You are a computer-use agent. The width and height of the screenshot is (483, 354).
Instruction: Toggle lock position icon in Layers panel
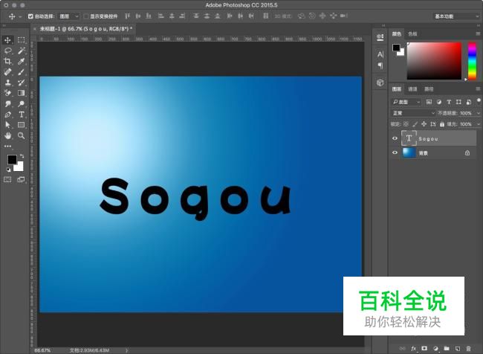pyautogui.click(x=424, y=124)
